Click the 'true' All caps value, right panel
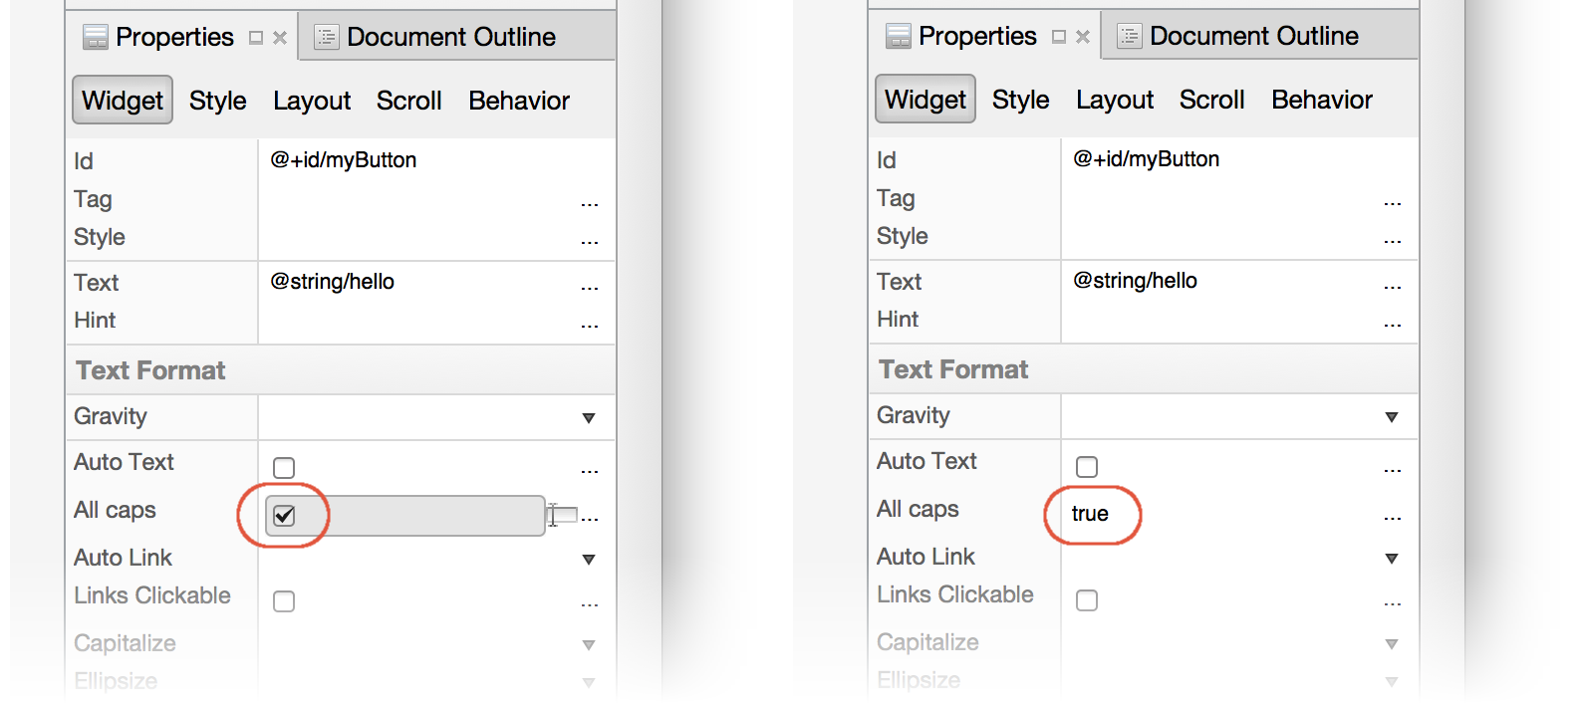The image size is (1586, 704). (1090, 514)
